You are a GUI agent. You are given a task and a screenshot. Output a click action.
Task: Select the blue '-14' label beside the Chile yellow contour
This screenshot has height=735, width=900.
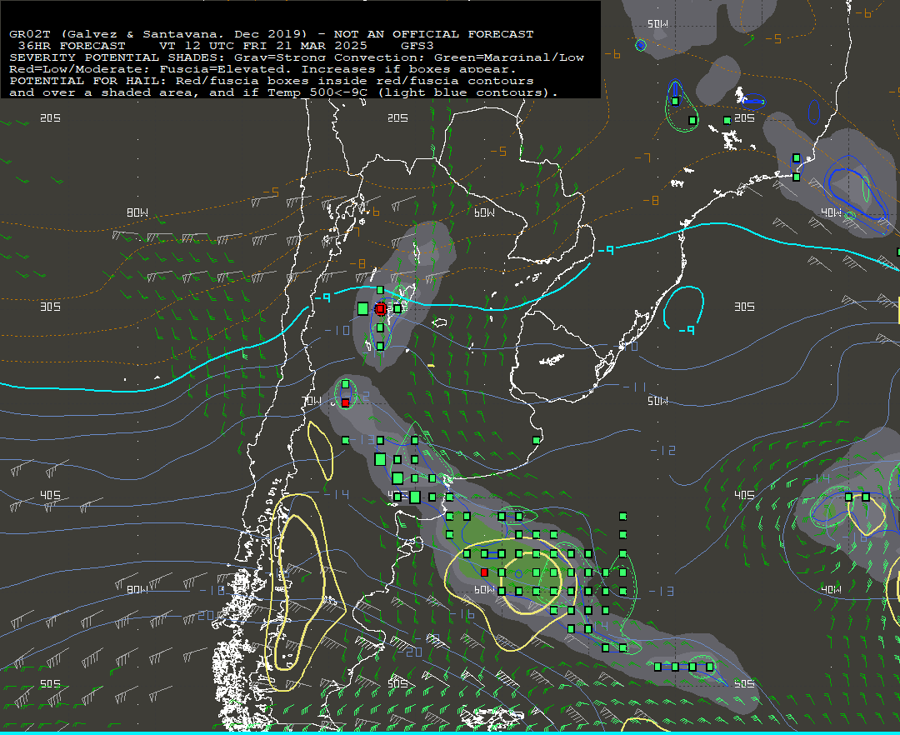point(337,494)
